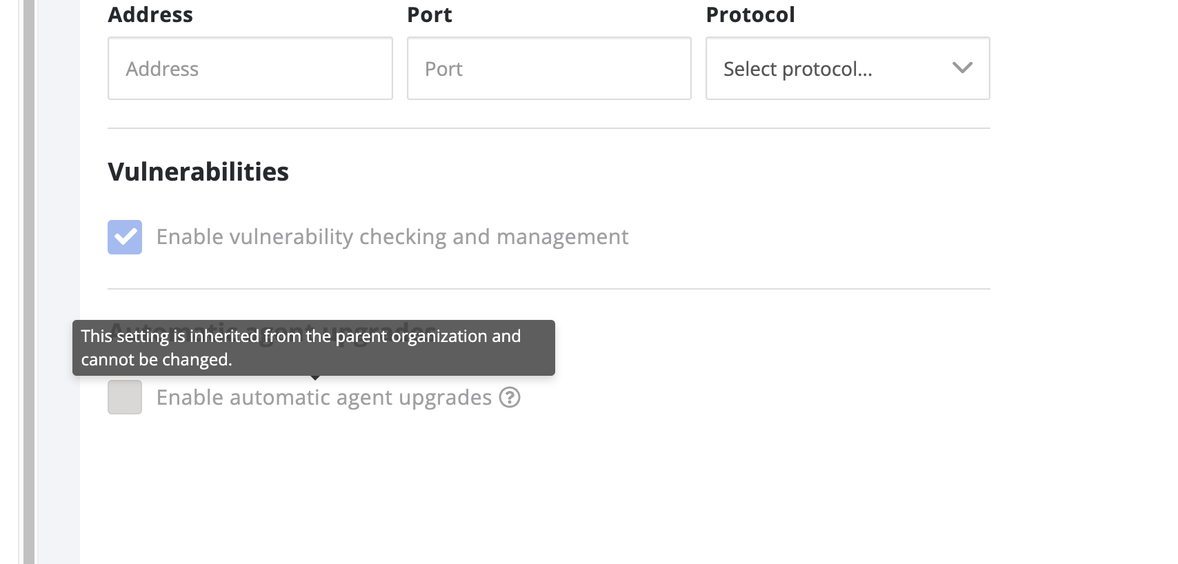Viewport: 1178px width, 564px height.
Task: Click the 'Select protocol...' placeholder text
Action: click(797, 69)
